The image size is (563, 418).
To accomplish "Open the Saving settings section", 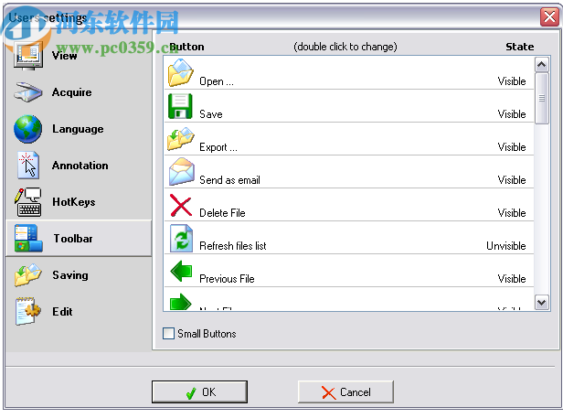I will (79, 275).
